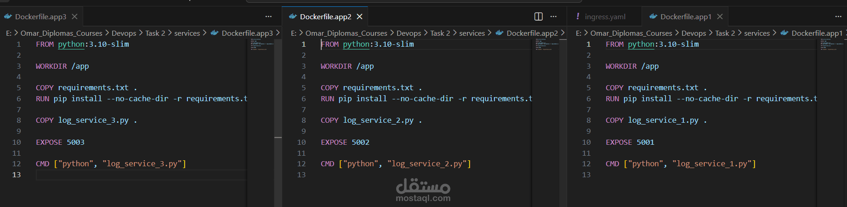Click 'Omar_Diplomas_Courses' breadcrumb in left pane

click(61, 33)
